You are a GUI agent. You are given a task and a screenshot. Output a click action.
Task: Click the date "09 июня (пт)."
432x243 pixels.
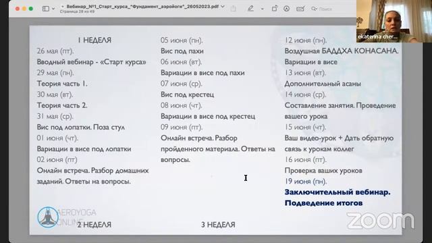pos(182,128)
